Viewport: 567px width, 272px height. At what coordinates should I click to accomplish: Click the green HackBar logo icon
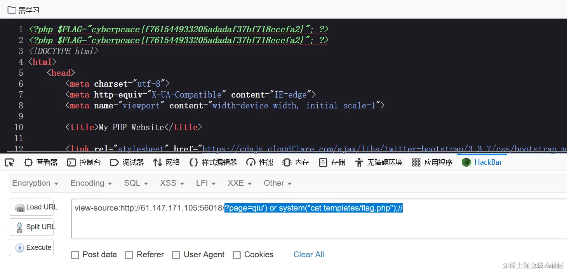(x=466, y=162)
